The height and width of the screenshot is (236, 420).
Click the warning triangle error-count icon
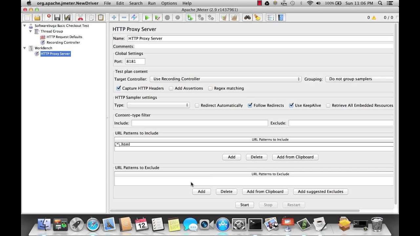pos(374,18)
